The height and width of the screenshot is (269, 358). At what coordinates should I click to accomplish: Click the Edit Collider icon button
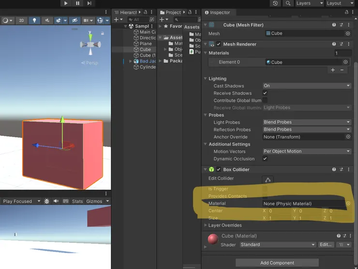tap(268, 179)
